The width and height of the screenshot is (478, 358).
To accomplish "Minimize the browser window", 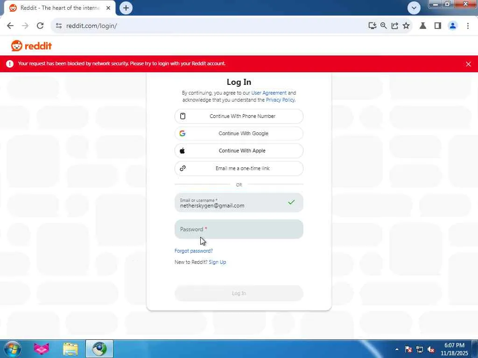I will coord(436,4).
